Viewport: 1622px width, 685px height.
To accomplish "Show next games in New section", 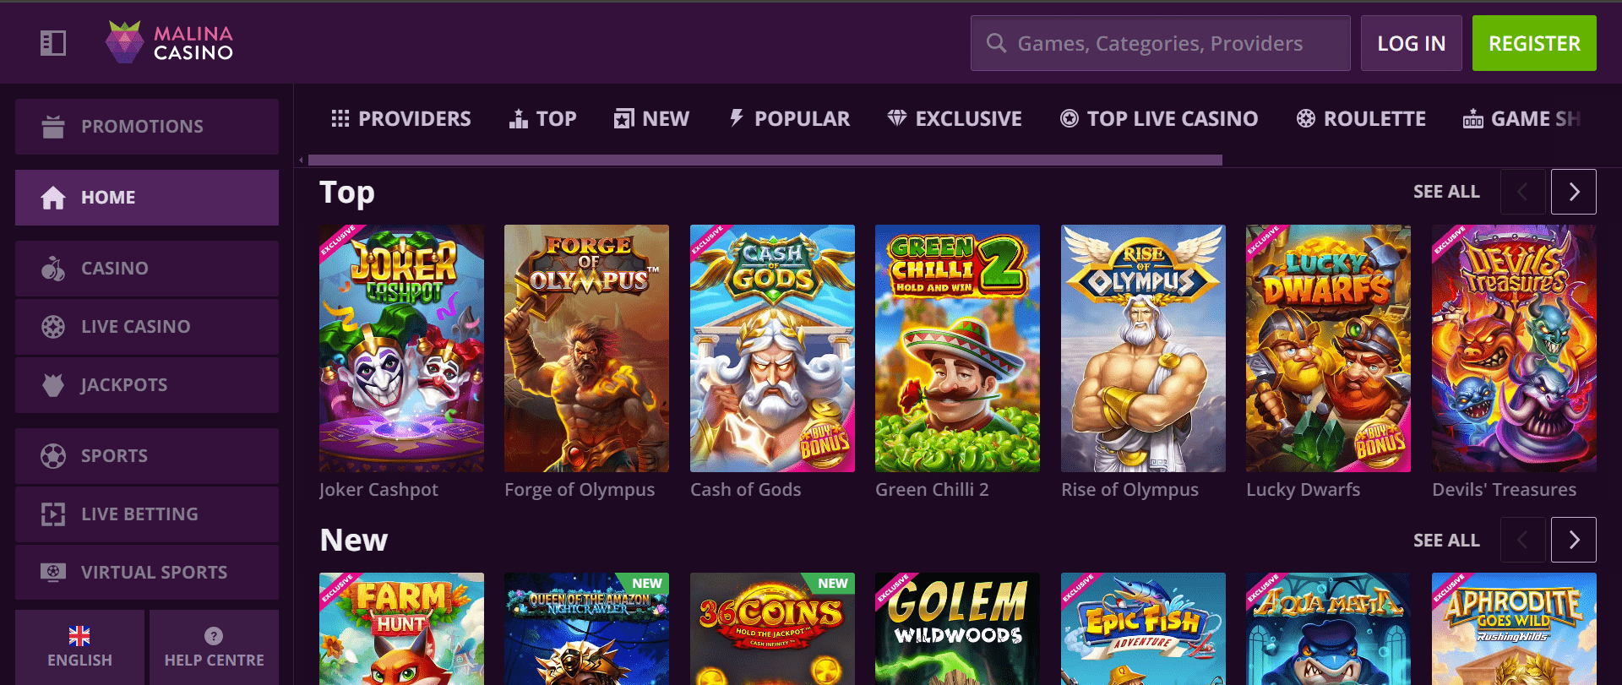I will 1573,540.
